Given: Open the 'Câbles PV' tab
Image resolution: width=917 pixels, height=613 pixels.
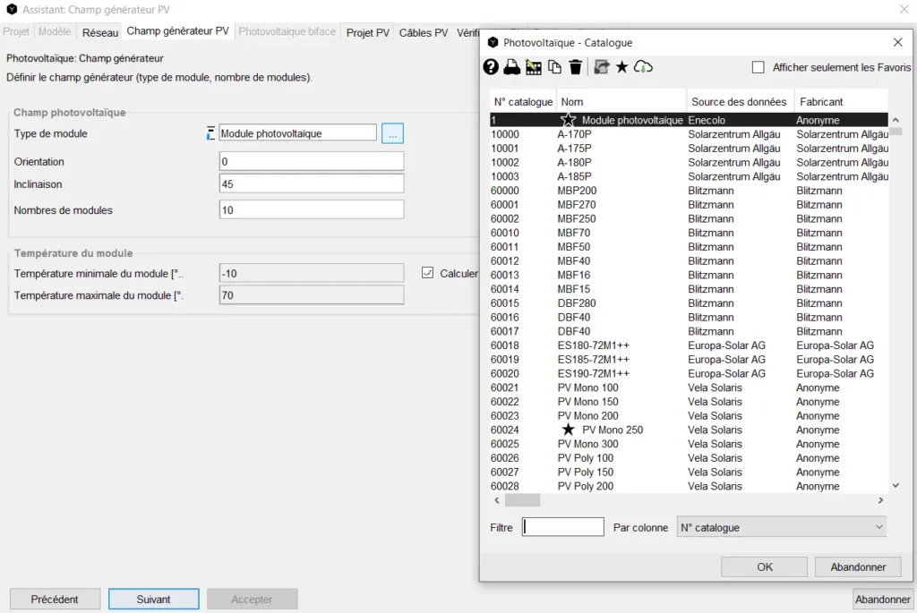Looking at the screenshot, I should pos(423,32).
